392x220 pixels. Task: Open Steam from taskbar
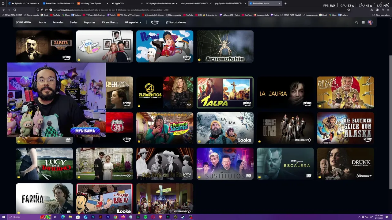[x=183, y=217]
